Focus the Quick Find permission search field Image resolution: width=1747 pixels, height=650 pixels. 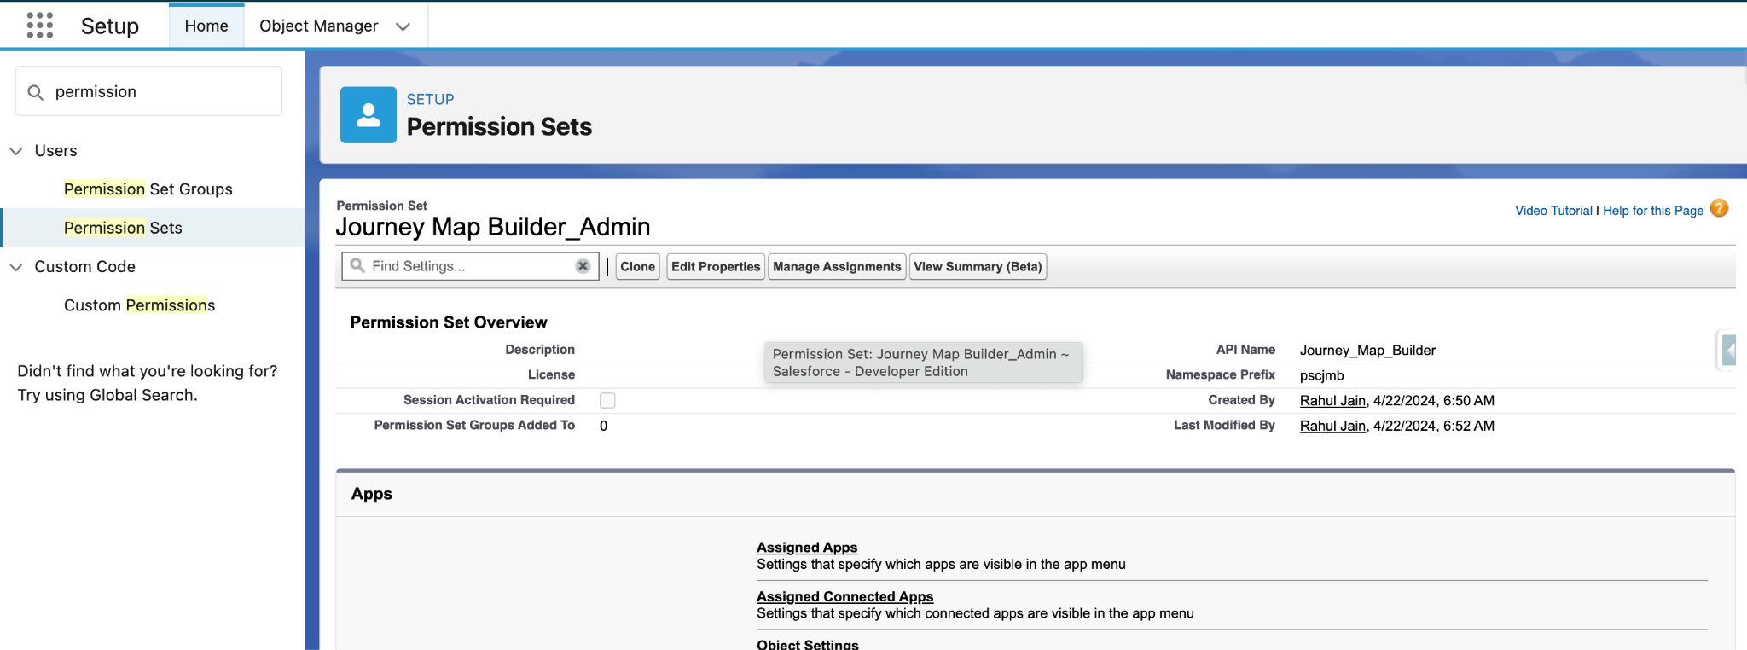click(x=148, y=91)
